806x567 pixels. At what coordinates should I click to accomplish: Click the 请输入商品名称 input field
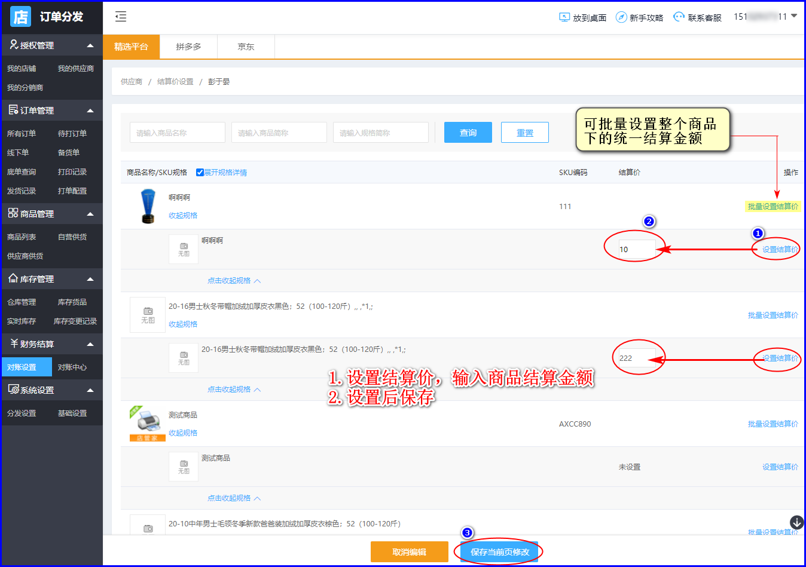pyautogui.click(x=177, y=133)
